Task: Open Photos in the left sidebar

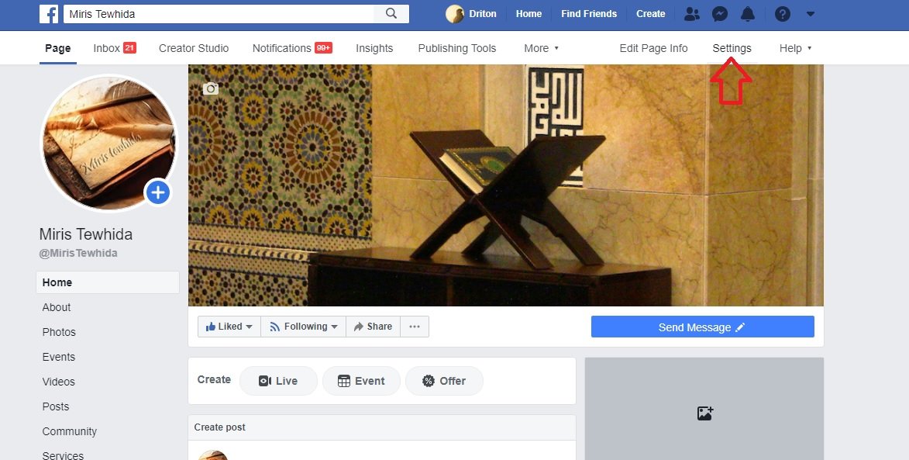Action: pos(59,332)
